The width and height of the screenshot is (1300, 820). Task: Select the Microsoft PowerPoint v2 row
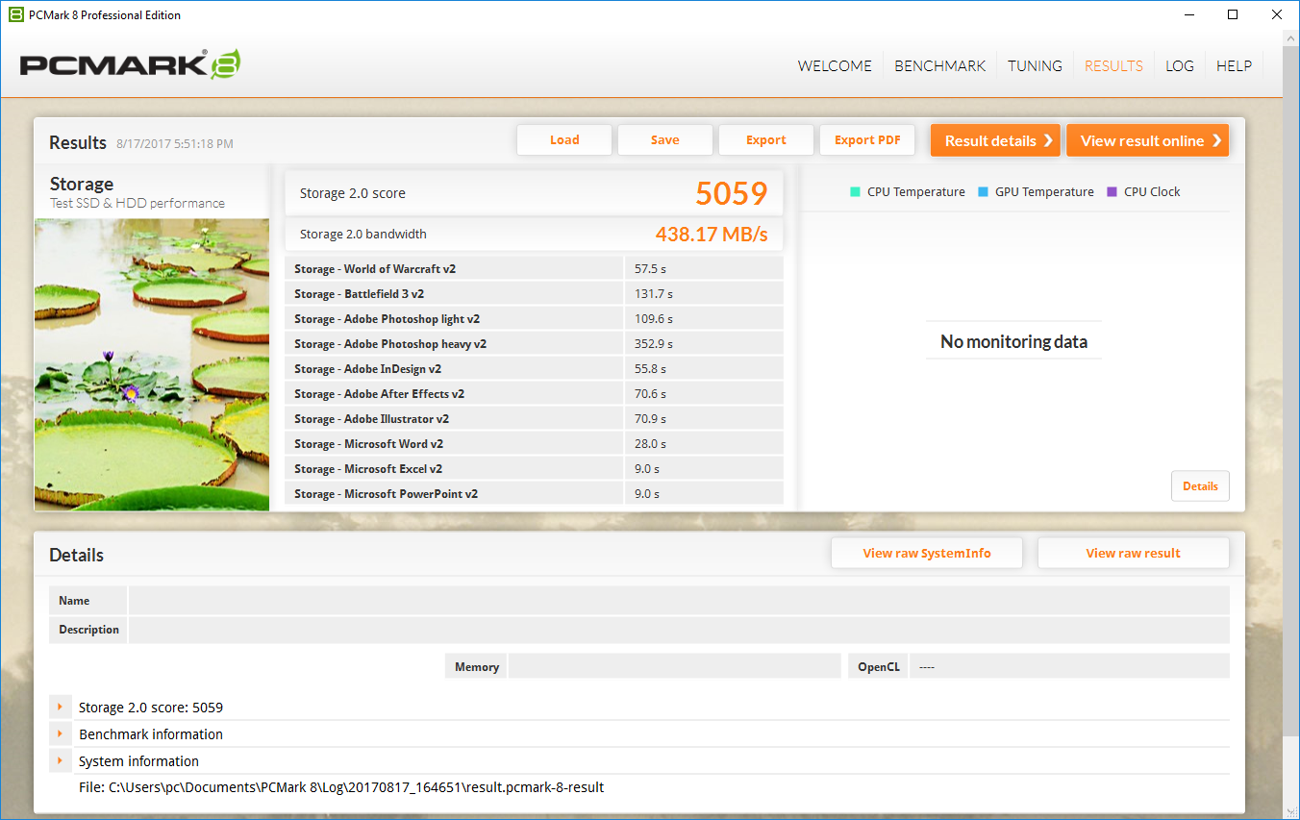pyautogui.click(x=534, y=493)
